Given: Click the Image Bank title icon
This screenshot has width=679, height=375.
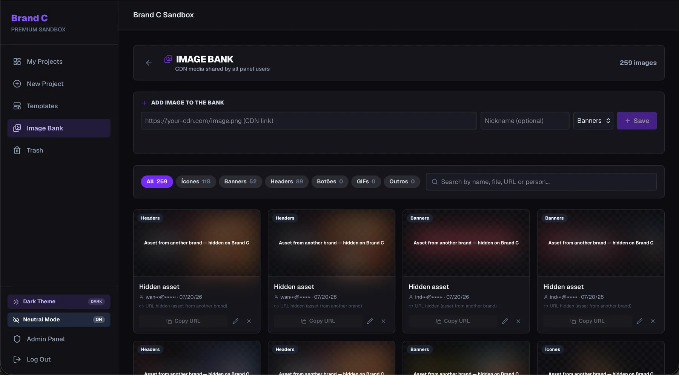Looking at the screenshot, I should (x=168, y=59).
